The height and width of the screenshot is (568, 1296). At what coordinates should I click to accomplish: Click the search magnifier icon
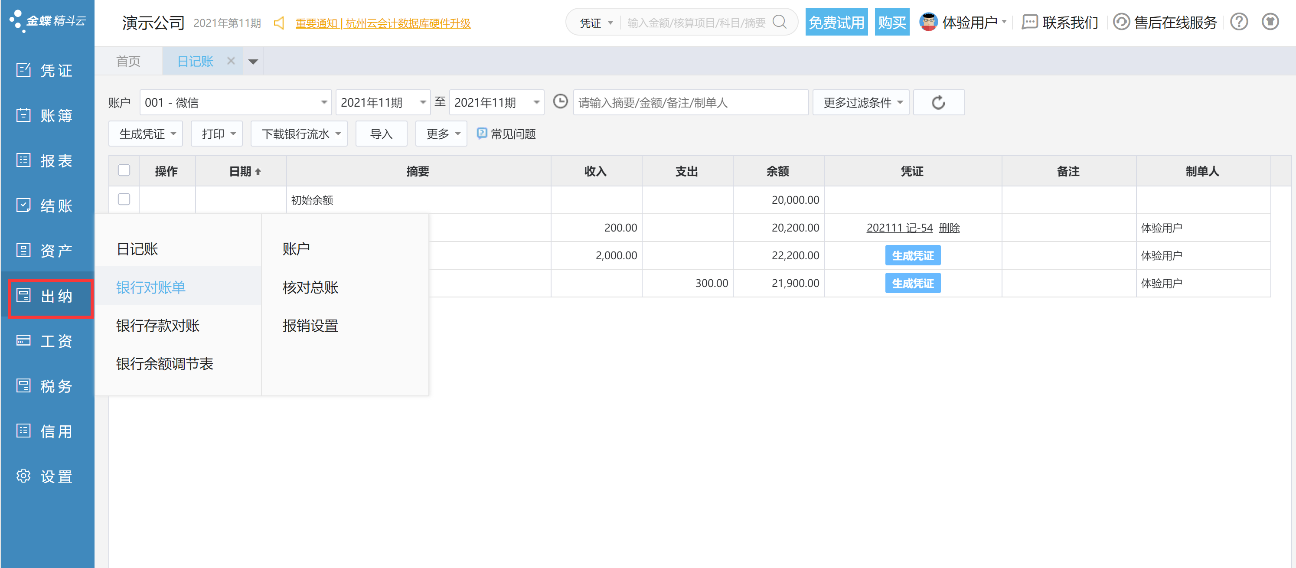coord(779,22)
